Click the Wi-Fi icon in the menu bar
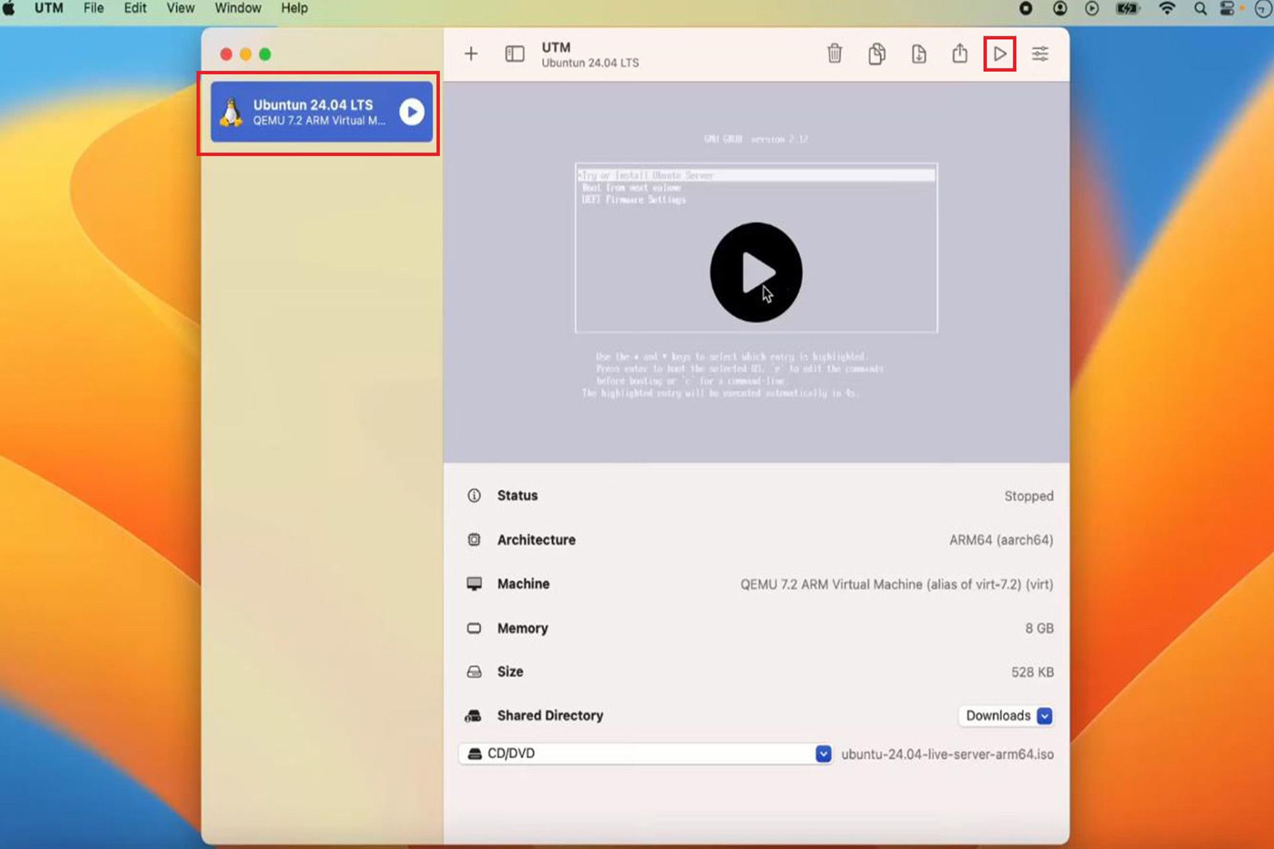 pos(1167,9)
